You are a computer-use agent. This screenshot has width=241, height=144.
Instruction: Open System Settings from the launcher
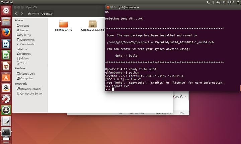tap(6, 99)
